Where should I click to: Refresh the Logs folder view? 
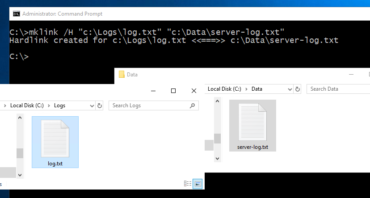click(x=100, y=106)
